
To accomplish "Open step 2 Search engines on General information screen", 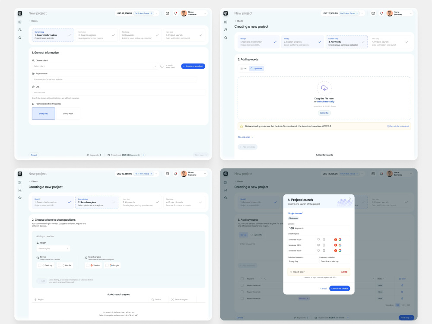I will (97, 35).
